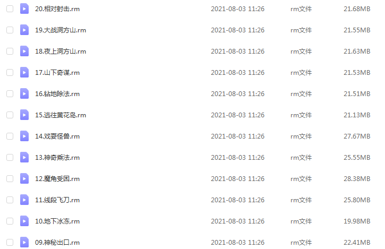Click the 27.67MB size in the 14.戏耍怪兽 row
The height and width of the screenshot is (249, 385).
[357, 136]
